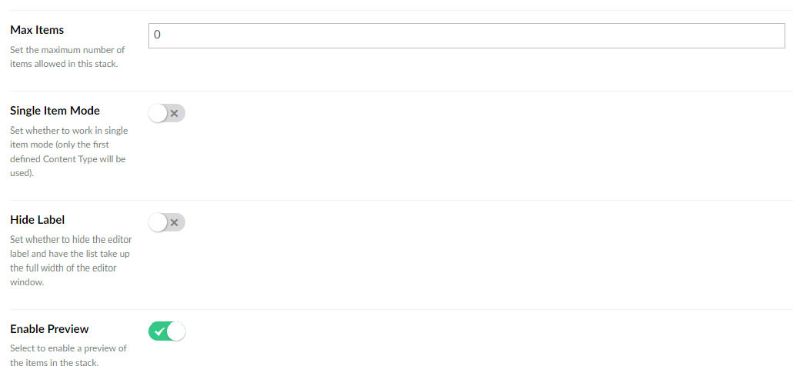Click the checkmark icon in Enable Preview switch
This screenshot has height=366, width=793.
click(158, 332)
